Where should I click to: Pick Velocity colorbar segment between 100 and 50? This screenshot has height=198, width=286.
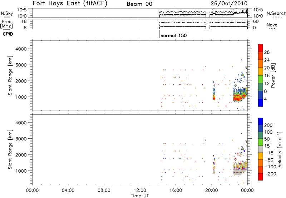tap(261, 135)
